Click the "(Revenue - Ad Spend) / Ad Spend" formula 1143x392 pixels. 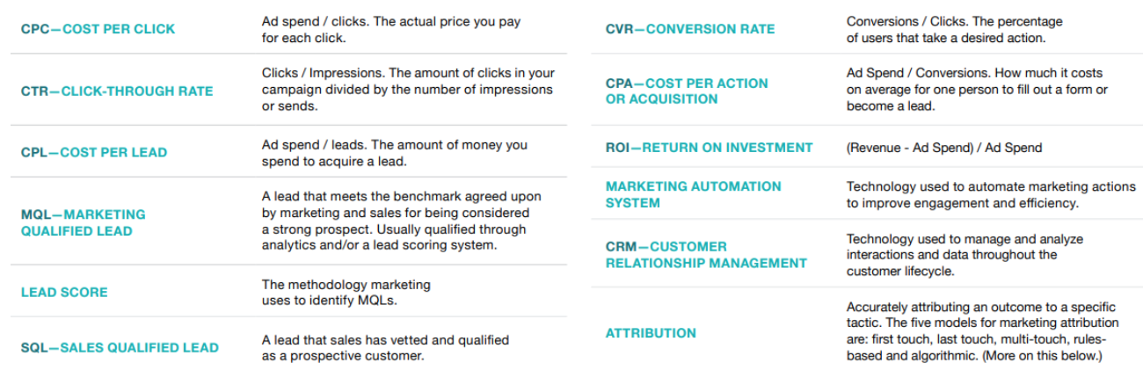[944, 148]
